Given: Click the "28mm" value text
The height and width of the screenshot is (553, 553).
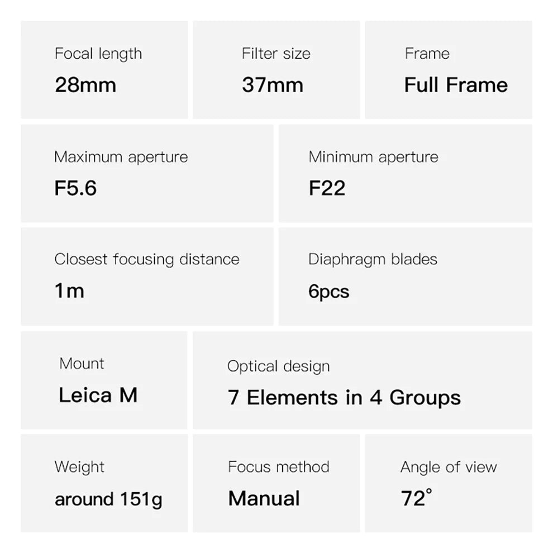Looking at the screenshot, I should (x=85, y=85).
